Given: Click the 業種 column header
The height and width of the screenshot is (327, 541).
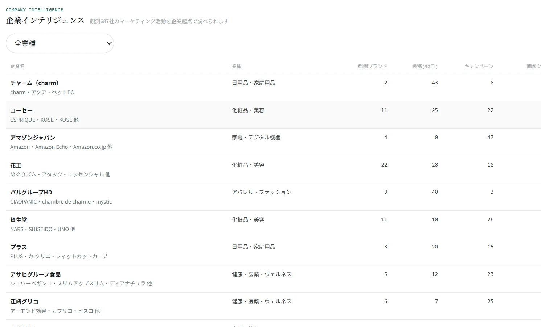Looking at the screenshot, I should coord(237,66).
